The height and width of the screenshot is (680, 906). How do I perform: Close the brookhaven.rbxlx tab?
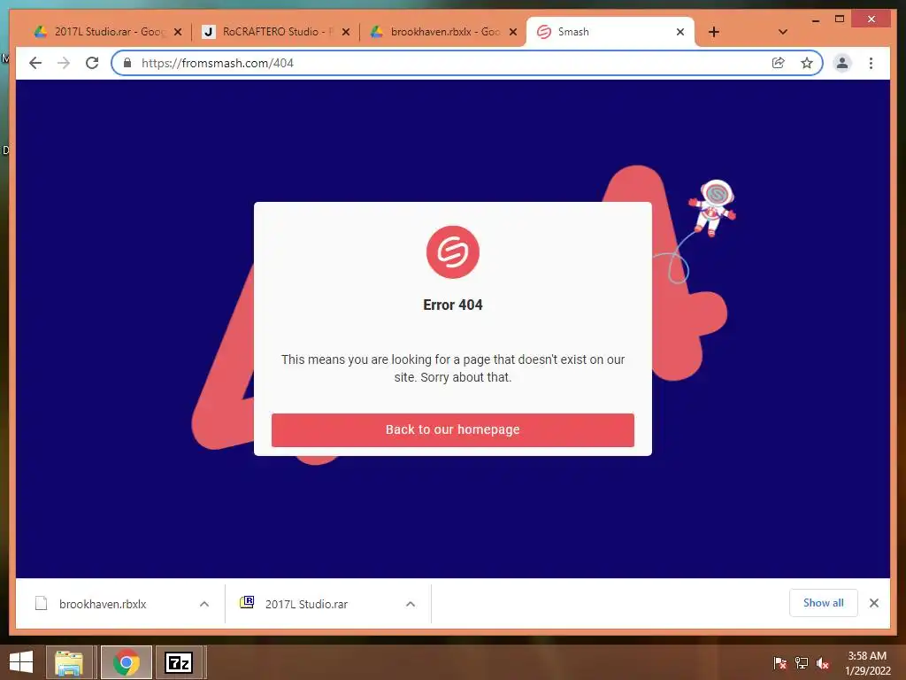pos(512,32)
